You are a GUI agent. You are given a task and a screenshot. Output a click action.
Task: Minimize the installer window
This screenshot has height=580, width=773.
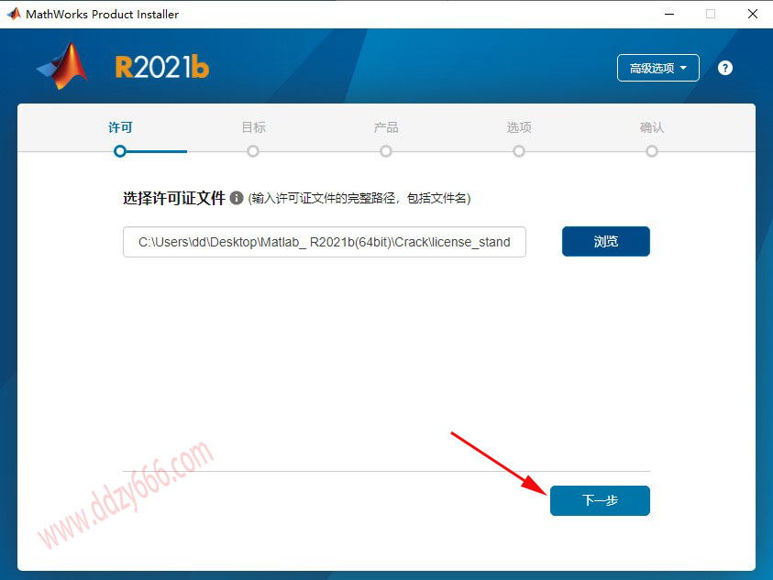(x=669, y=14)
